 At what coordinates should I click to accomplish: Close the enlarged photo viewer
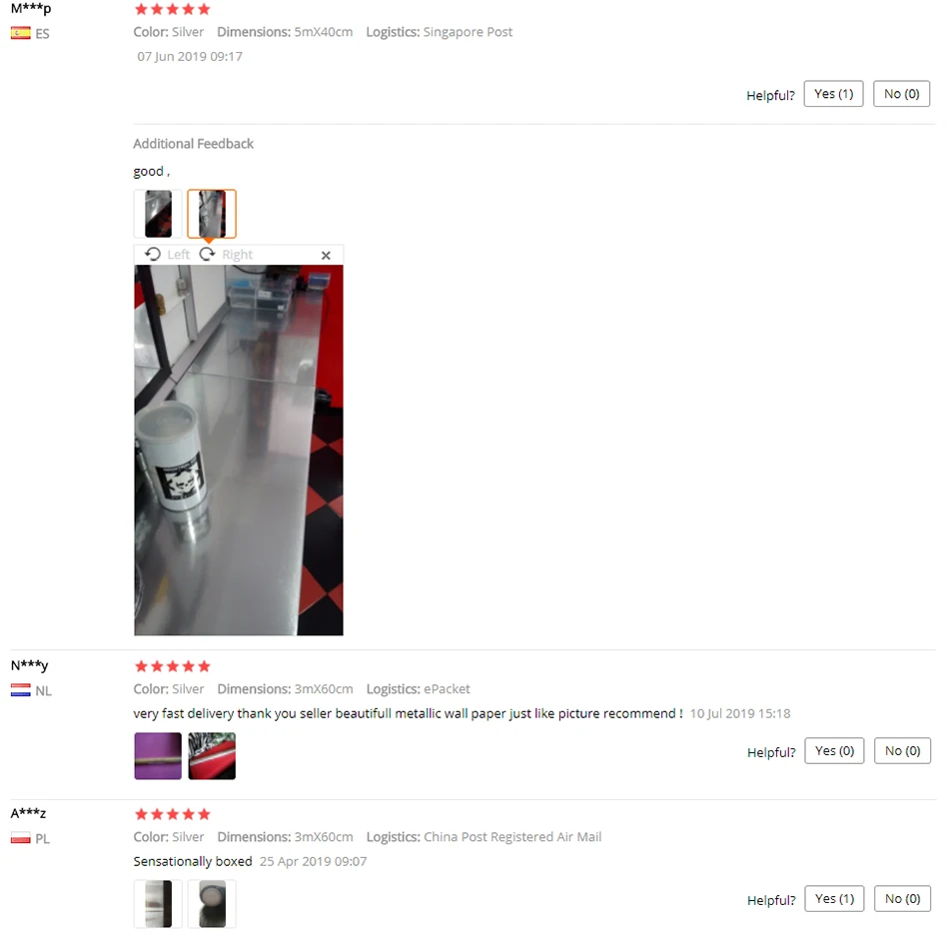(326, 256)
